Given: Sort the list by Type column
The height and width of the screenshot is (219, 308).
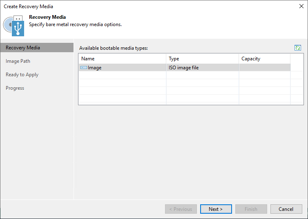Looking at the screenshot, I should click(x=202, y=59).
